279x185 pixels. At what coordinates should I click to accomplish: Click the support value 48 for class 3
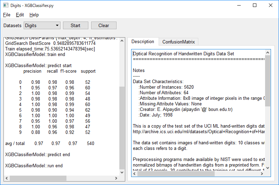(88, 99)
